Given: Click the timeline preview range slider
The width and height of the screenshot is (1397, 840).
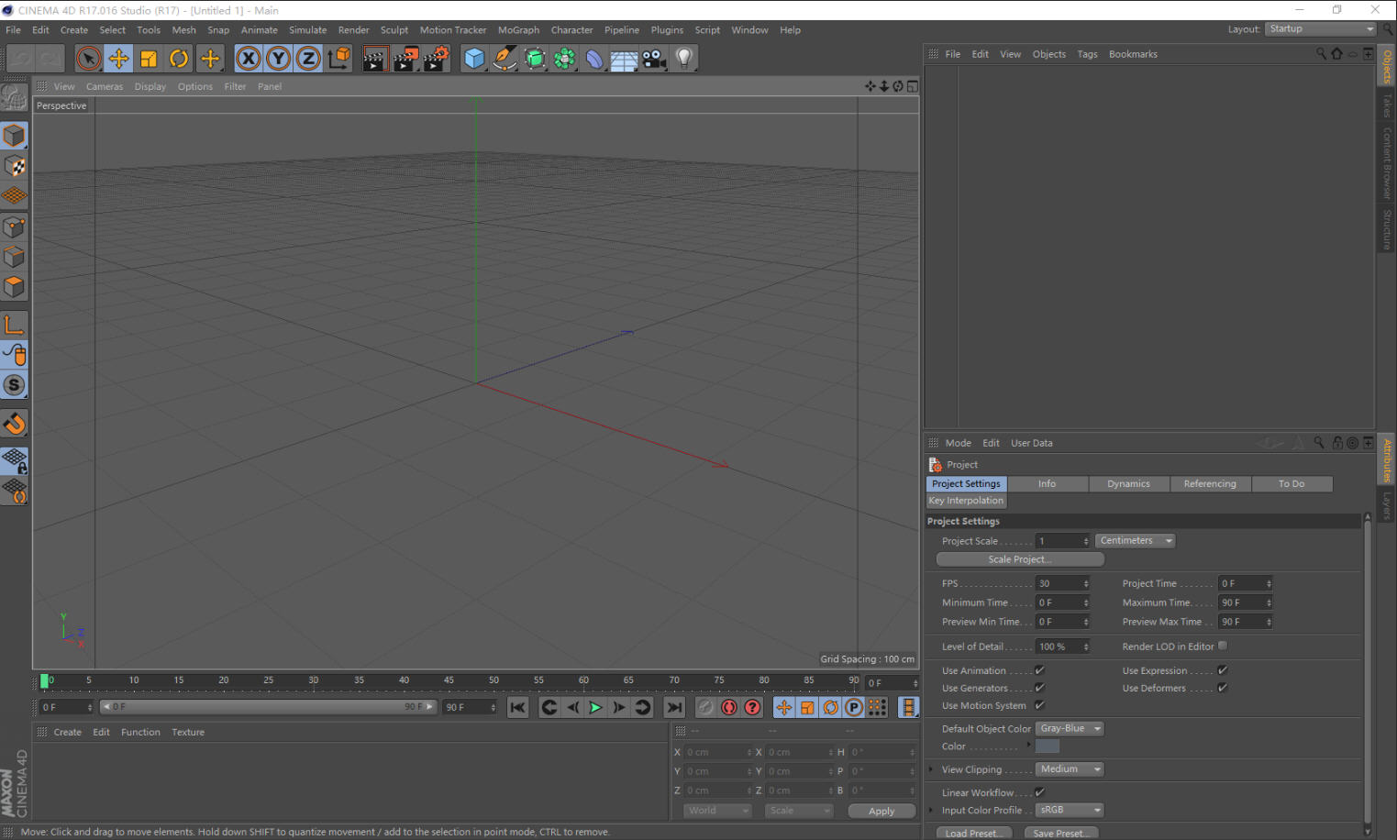Looking at the screenshot, I should tap(267, 707).
